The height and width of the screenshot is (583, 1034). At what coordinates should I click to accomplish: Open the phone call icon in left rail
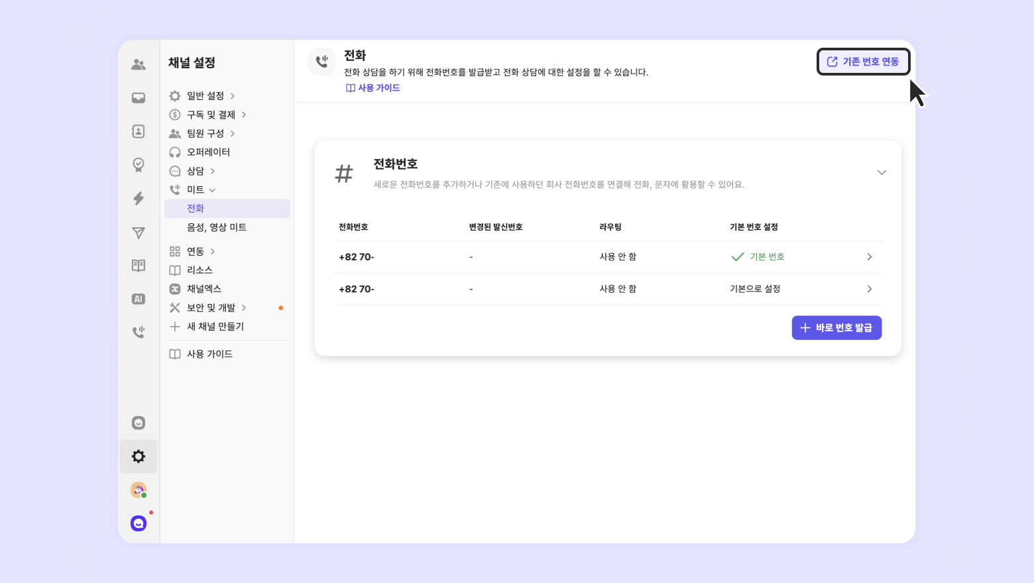point(139,332)
